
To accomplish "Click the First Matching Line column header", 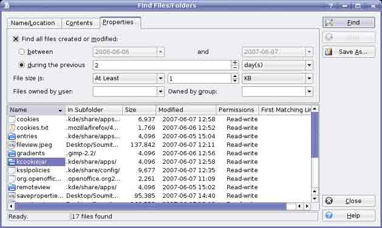I will pos(285,110).
